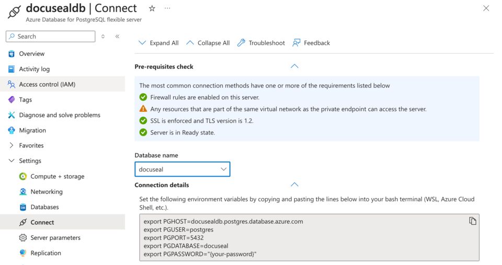Click the Feedback button
The height and width of the screenshot is (265, 502).
[311, 43]
